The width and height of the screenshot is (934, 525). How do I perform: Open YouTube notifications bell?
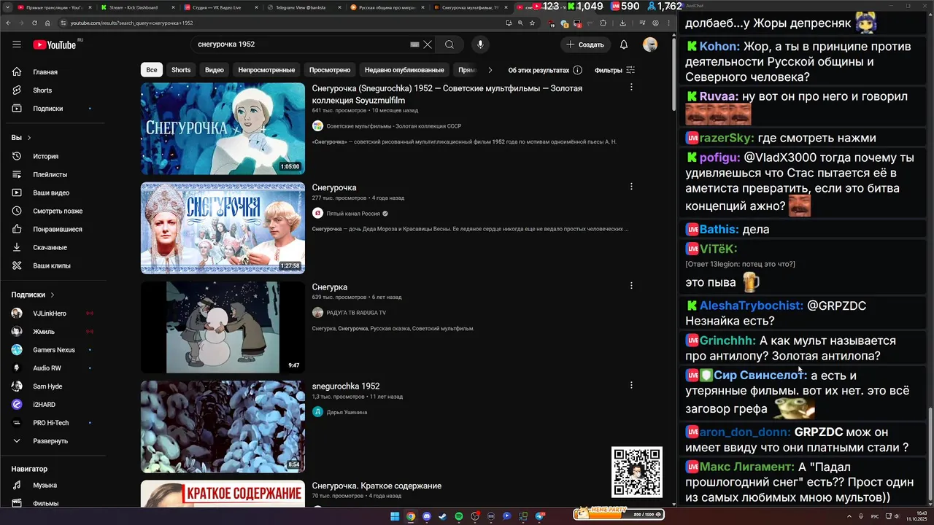(x=624, y=44)
